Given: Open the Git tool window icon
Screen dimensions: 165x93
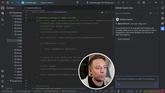Looking at the screenshot, I should click(x=3, y=87).
